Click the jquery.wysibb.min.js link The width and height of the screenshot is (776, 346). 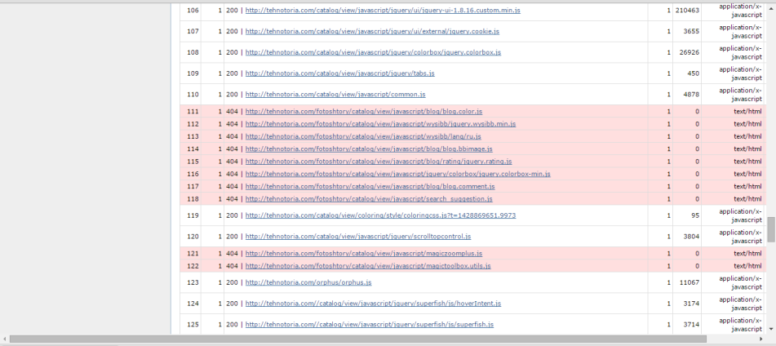(380, 124)
